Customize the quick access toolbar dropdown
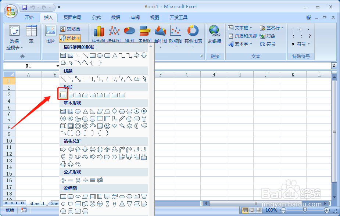 coord(59,8)
